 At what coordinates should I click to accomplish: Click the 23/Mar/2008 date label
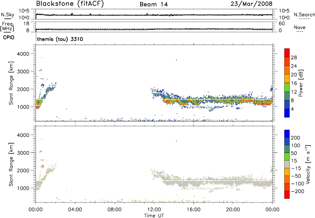tap(252, 4)
